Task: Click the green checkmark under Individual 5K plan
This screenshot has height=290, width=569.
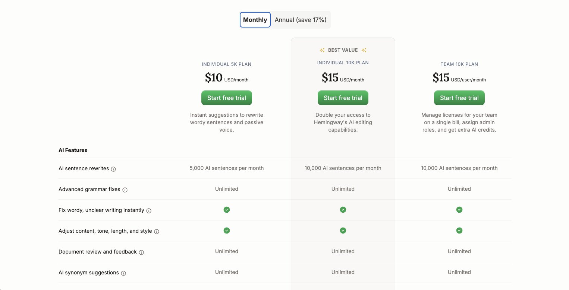Action: 227,210
